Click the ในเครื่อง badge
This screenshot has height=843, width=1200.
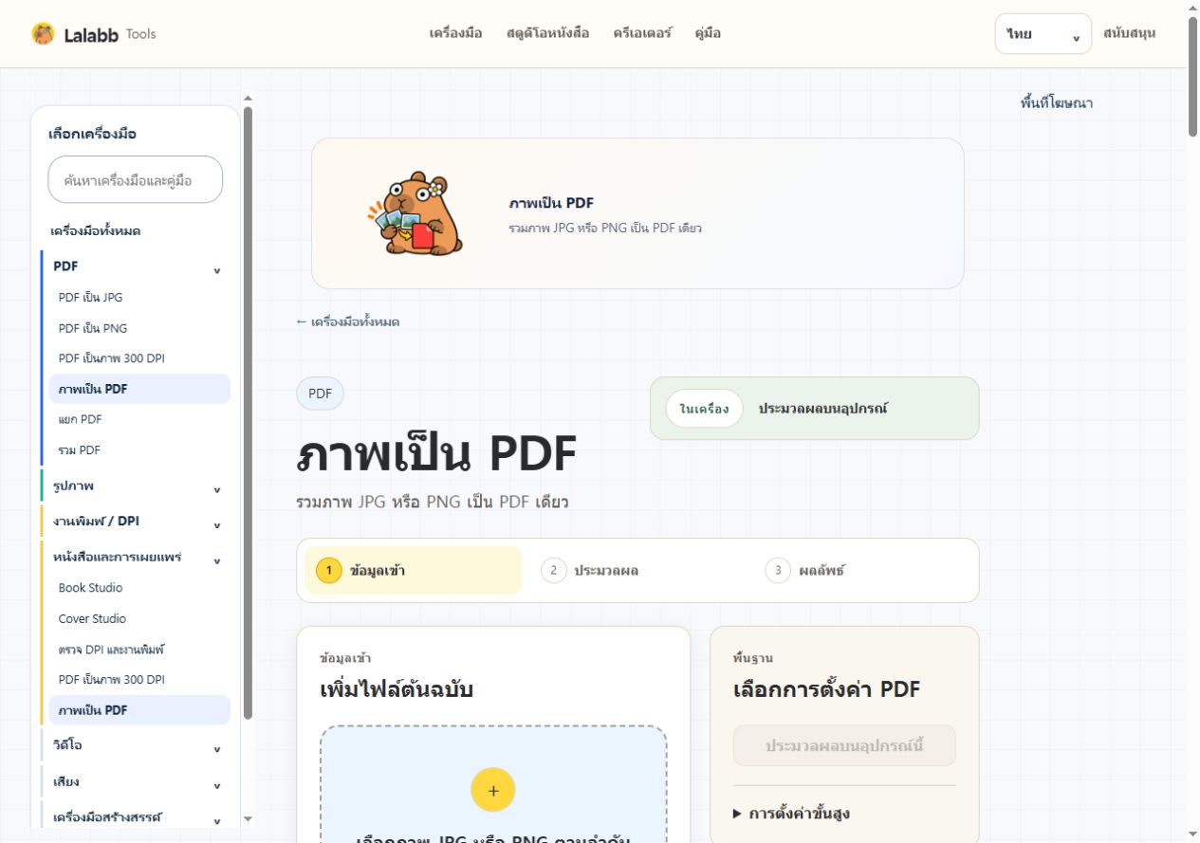pos(704,409)
